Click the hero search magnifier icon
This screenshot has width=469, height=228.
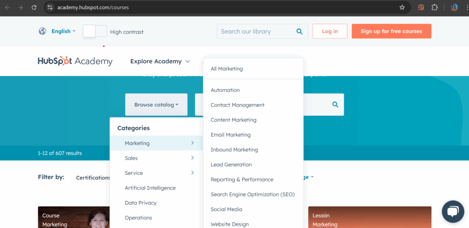tap(335, 104)
